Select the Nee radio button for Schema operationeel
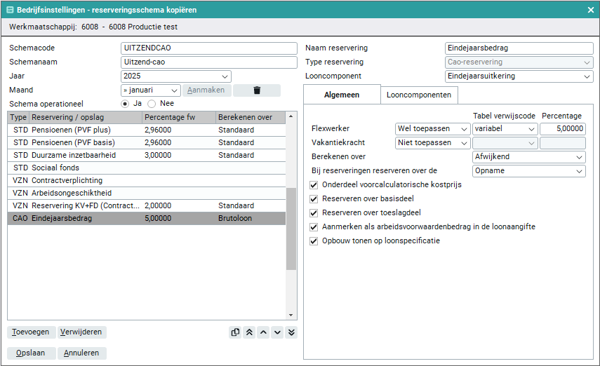This screenshot has height=366, width=600. (x=152, y=103)
